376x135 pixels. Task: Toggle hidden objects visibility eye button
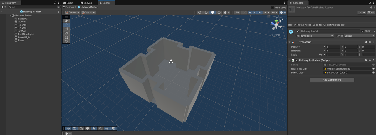pyautogui.click(x=259, y=13)
